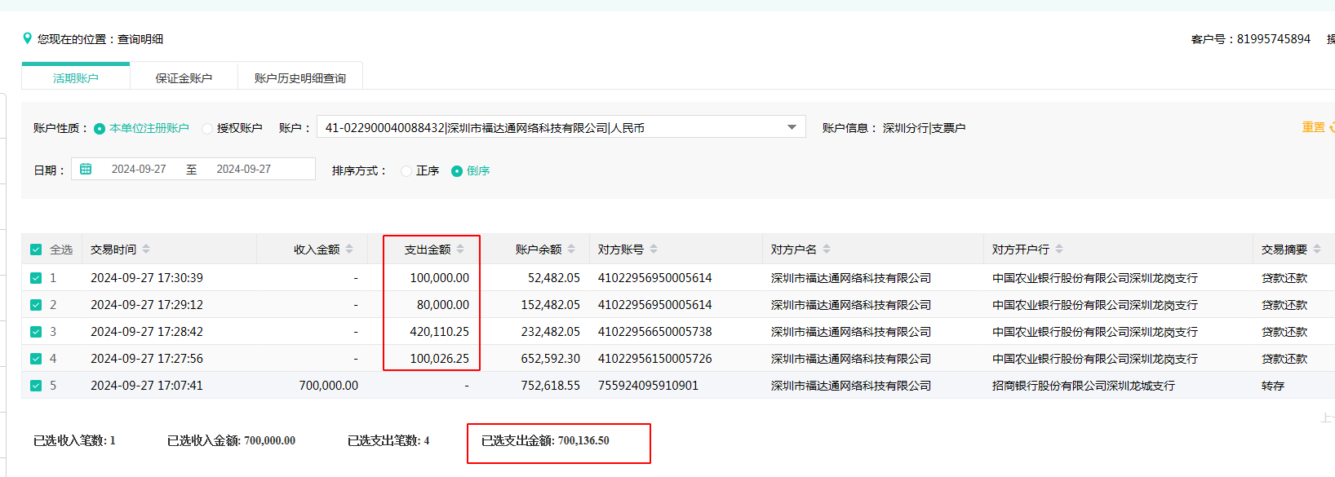Click 支出金额 420,110.25 cell
The image size is (1335, 477).
pos(440,332)
